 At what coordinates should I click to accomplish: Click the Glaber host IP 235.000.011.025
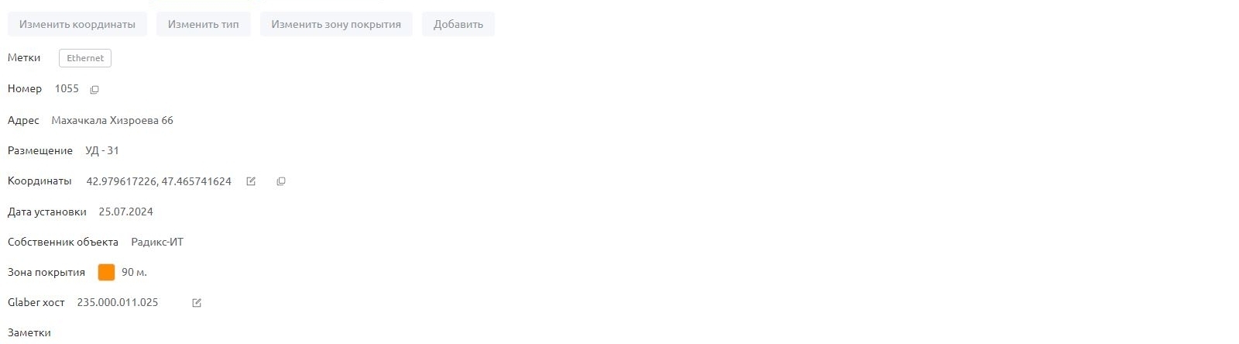coord(118,302)
